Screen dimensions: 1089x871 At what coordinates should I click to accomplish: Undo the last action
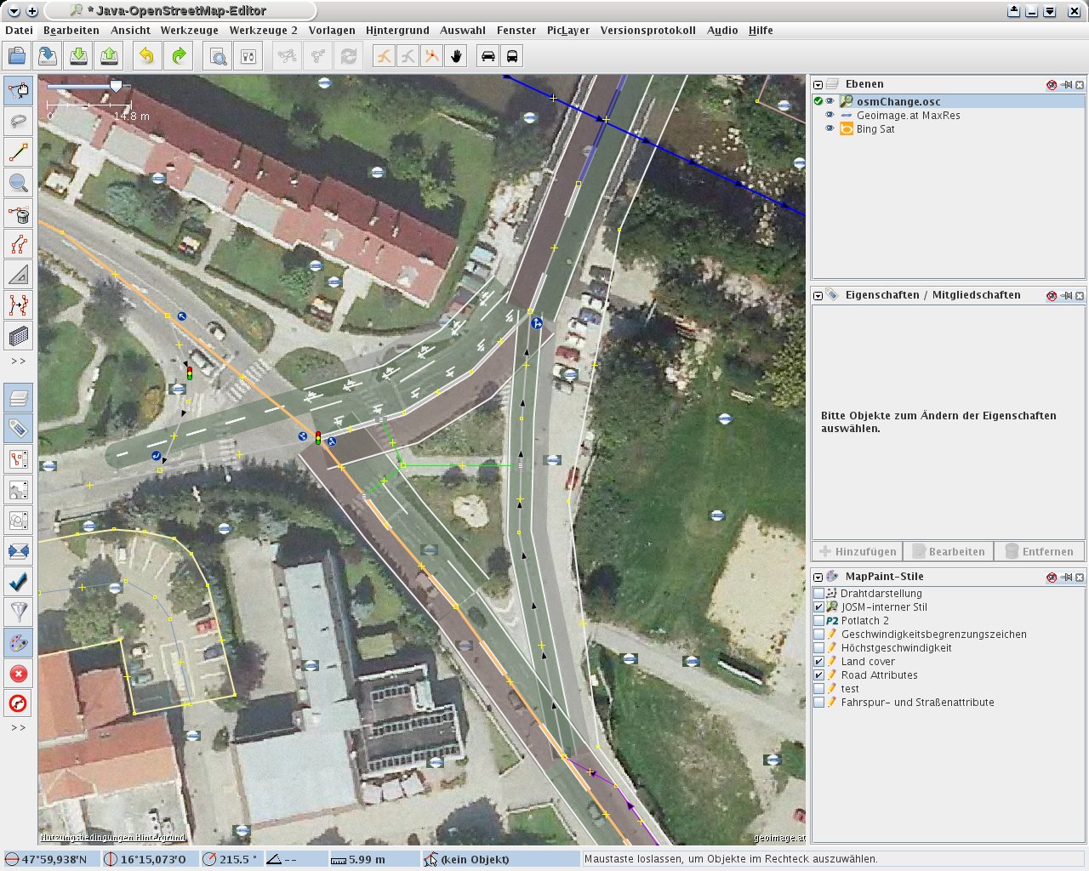(147, 56)
